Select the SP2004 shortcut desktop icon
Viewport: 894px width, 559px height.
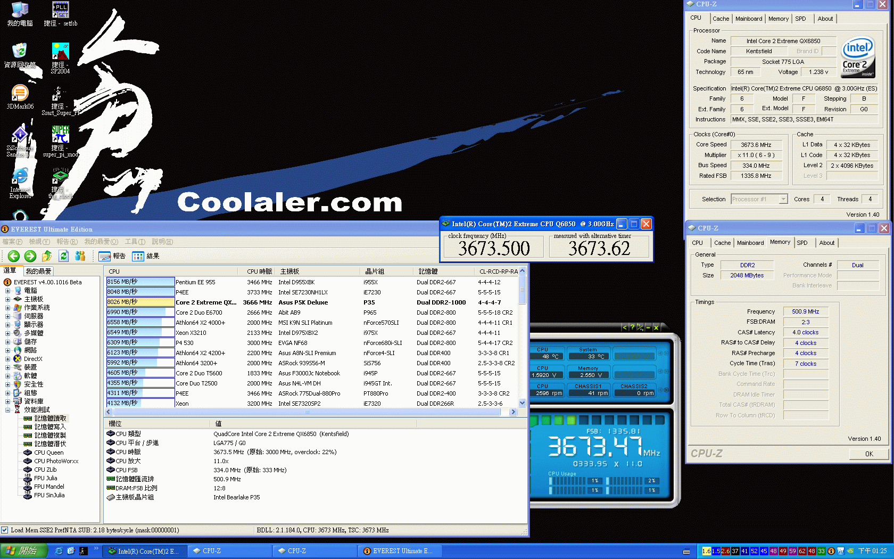click(x=61, y=59)
